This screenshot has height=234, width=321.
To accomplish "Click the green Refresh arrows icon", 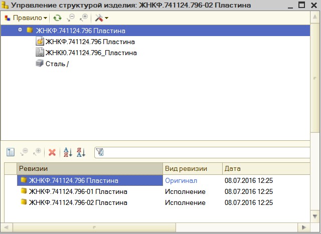I will coord(58,18).
